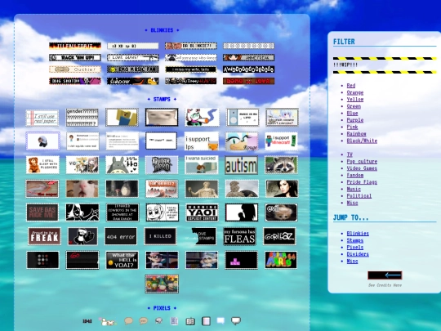Jump to the Dividers section
Screen dimensions: 441x331
pos(358,254)
